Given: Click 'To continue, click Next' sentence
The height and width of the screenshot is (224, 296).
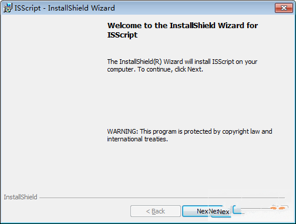Looking at the screenshot, I should tap(170, 69).
